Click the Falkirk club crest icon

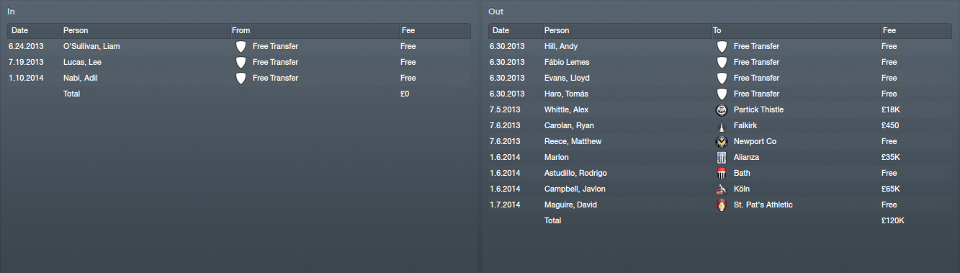(721, 125)
